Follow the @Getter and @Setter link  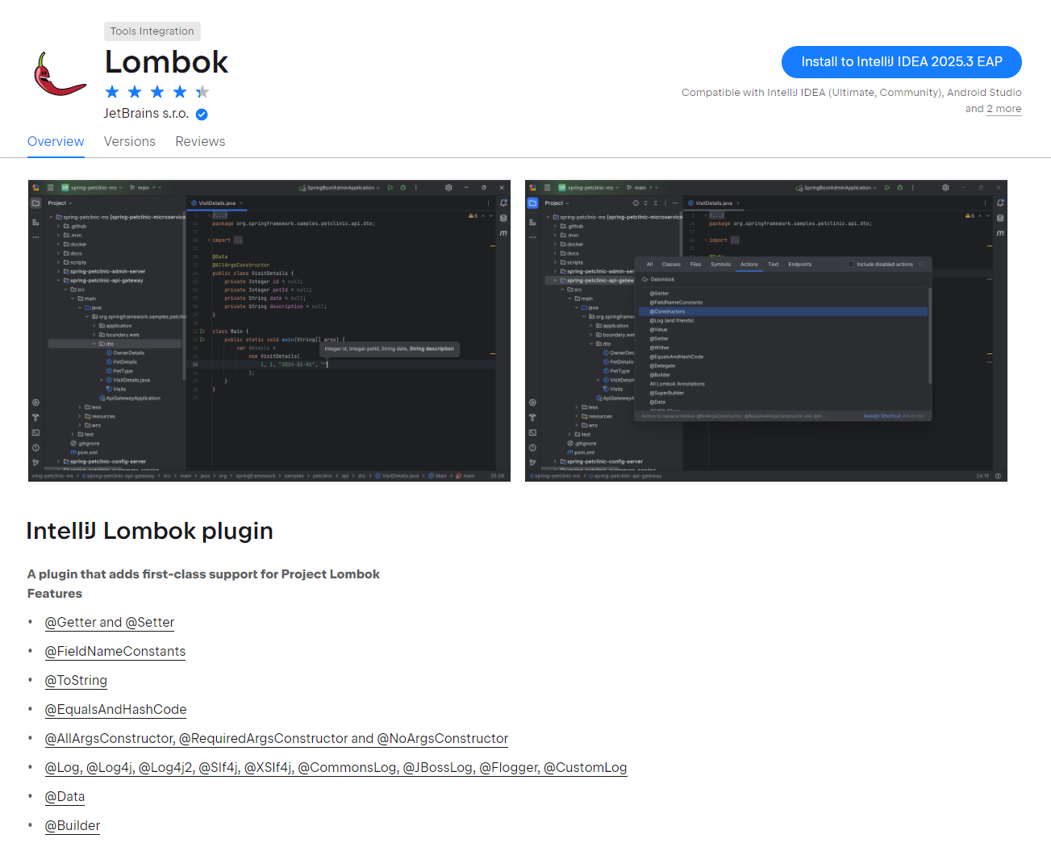click(x=110, y=623)
